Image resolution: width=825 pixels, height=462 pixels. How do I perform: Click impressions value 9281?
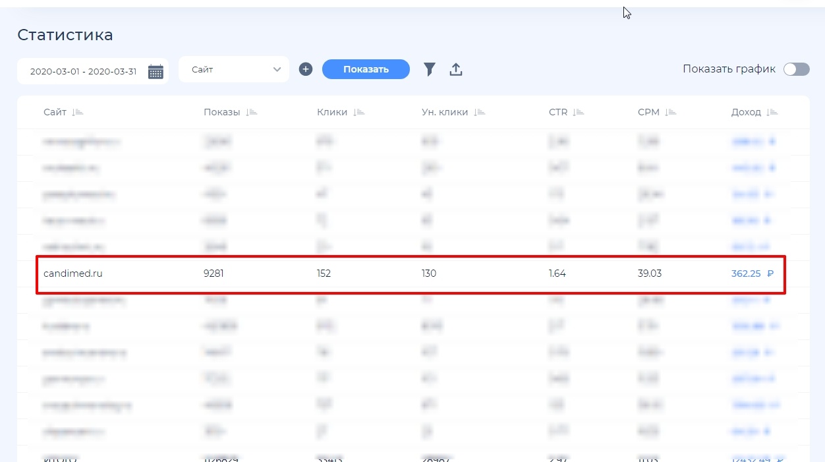click(213, 274)
